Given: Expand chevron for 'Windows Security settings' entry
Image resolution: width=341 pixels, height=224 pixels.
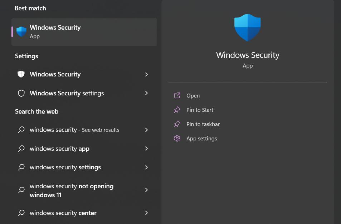Looking at the screenshot, I should (x=146, y=93).
